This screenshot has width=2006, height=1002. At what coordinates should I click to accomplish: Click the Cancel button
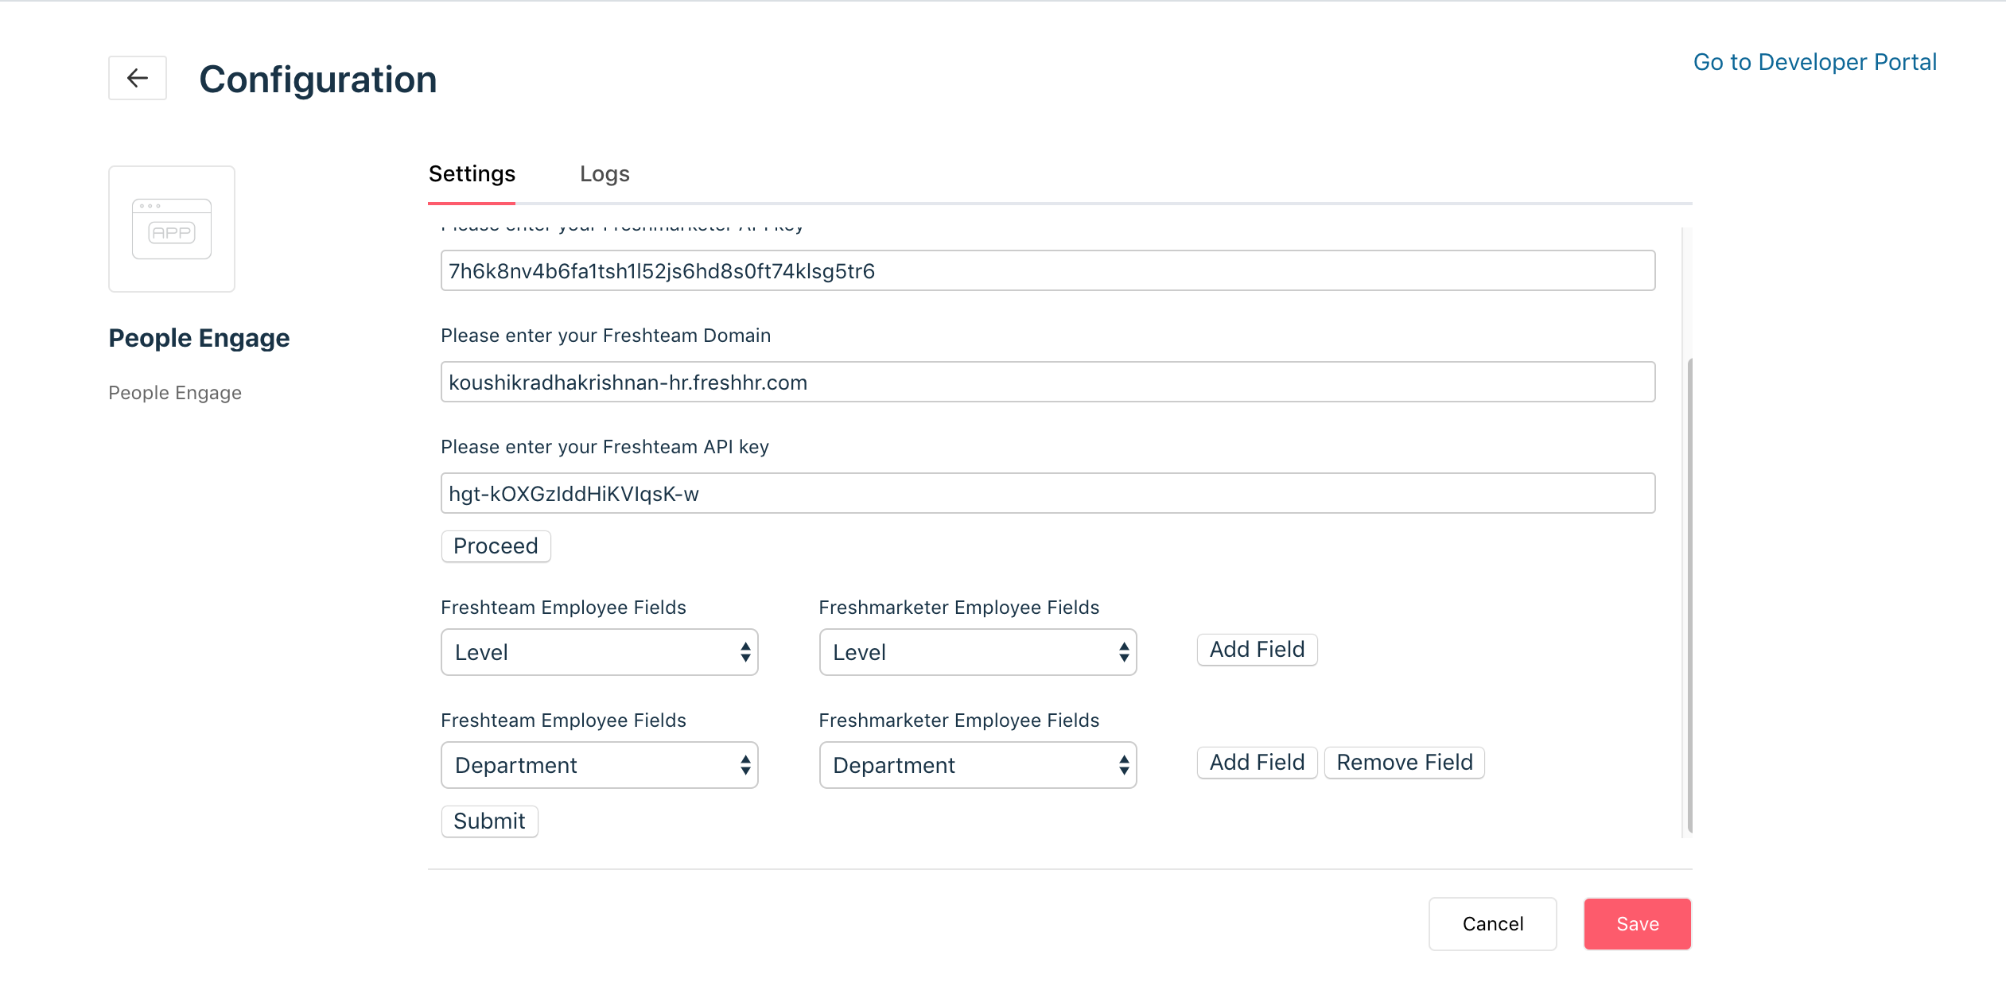[x=1492, y=924]
